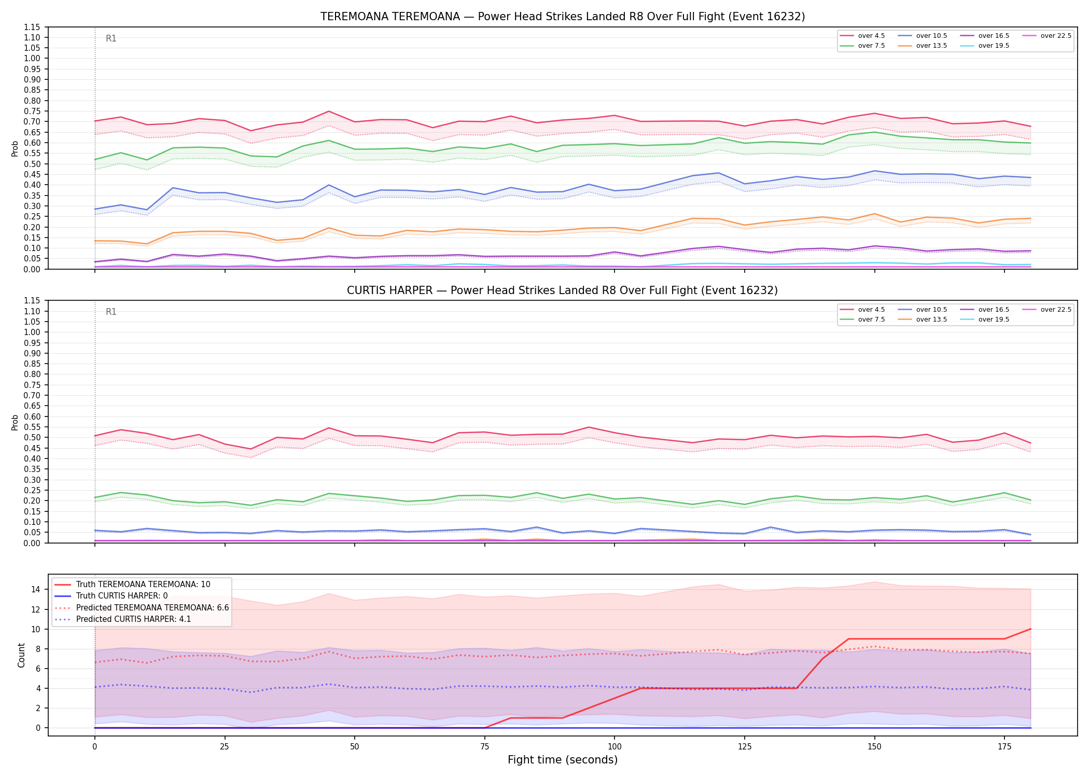
Task: Pick 'over 13.5' legend entry in Curtis Harper chart
Action: point(923,319)
